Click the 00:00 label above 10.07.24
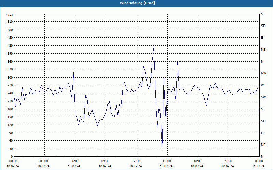The height and width of the screenshot is (170, 273). click(x=13, y=161)
